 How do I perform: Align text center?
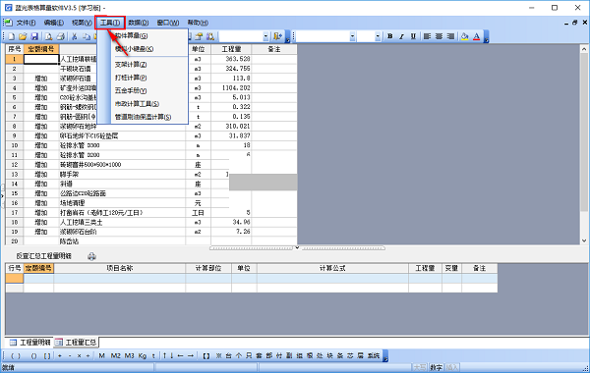(439, 36)
